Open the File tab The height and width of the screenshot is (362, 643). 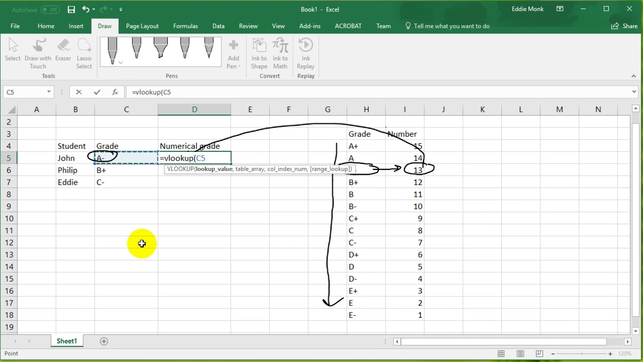(x=15, y=26)
